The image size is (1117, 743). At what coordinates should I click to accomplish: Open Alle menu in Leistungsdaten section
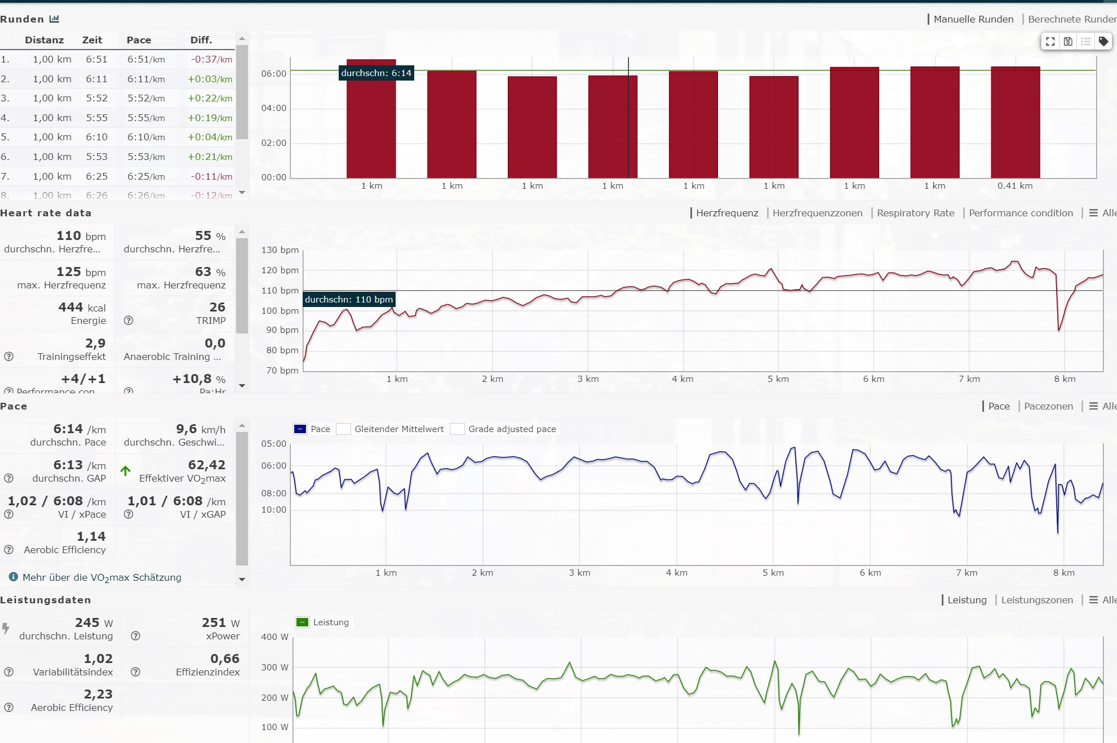pyautogui.click(x=1102, y=600)
